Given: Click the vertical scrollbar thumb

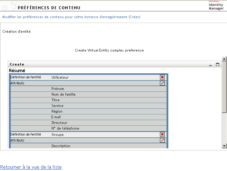Looking at the screenshot, I should 224,87.
